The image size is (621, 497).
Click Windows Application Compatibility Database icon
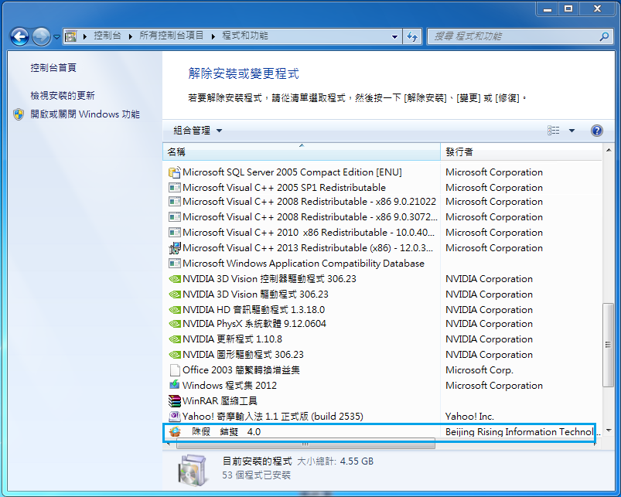(x=175, y=264)
